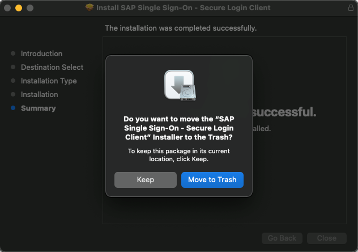Click the installer disk icon in dialog

180,85
